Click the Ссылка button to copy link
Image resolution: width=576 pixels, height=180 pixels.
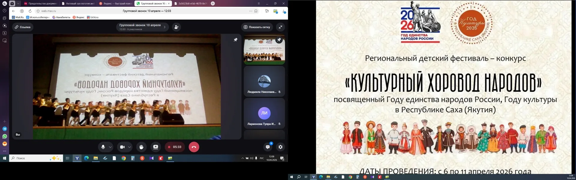click(x=23, y=27)
